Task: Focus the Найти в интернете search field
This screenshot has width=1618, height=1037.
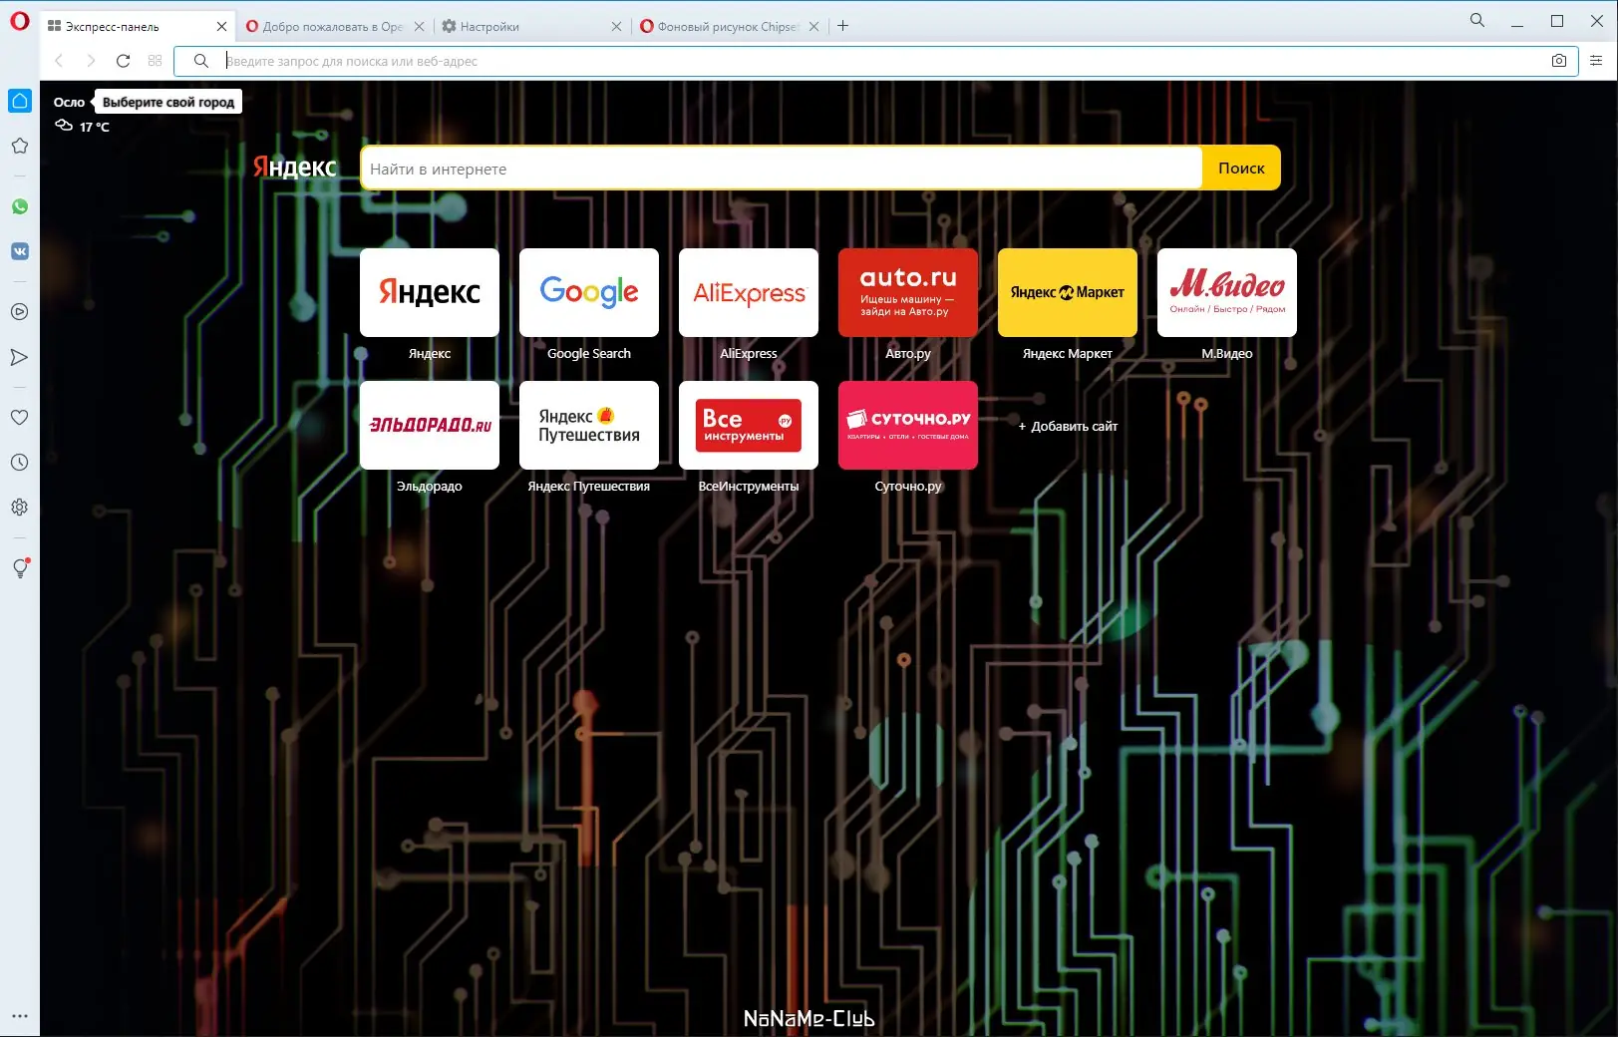Action: 782,169
